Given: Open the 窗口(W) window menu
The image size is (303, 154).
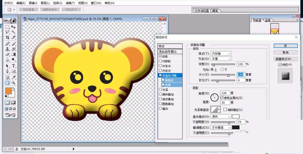Looking at the screenshot, I should 96,3.
